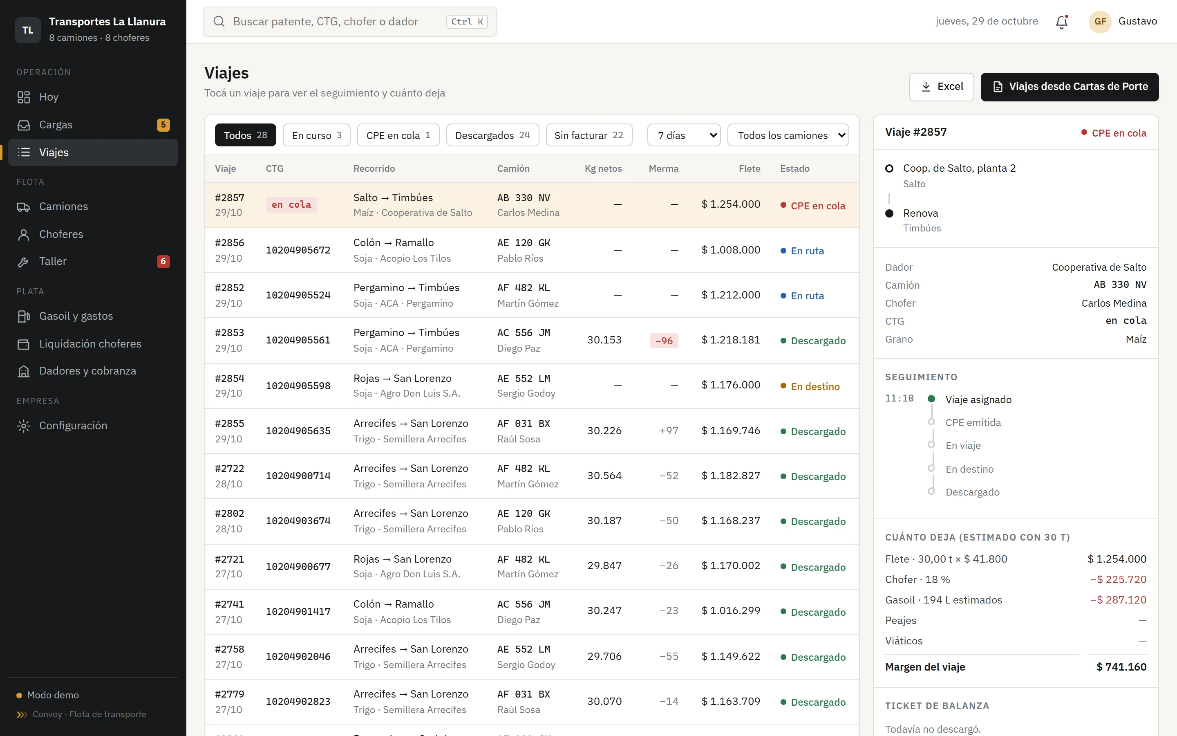Sort by Kg netos column header
1177x736 pixels.
[603, 168]
